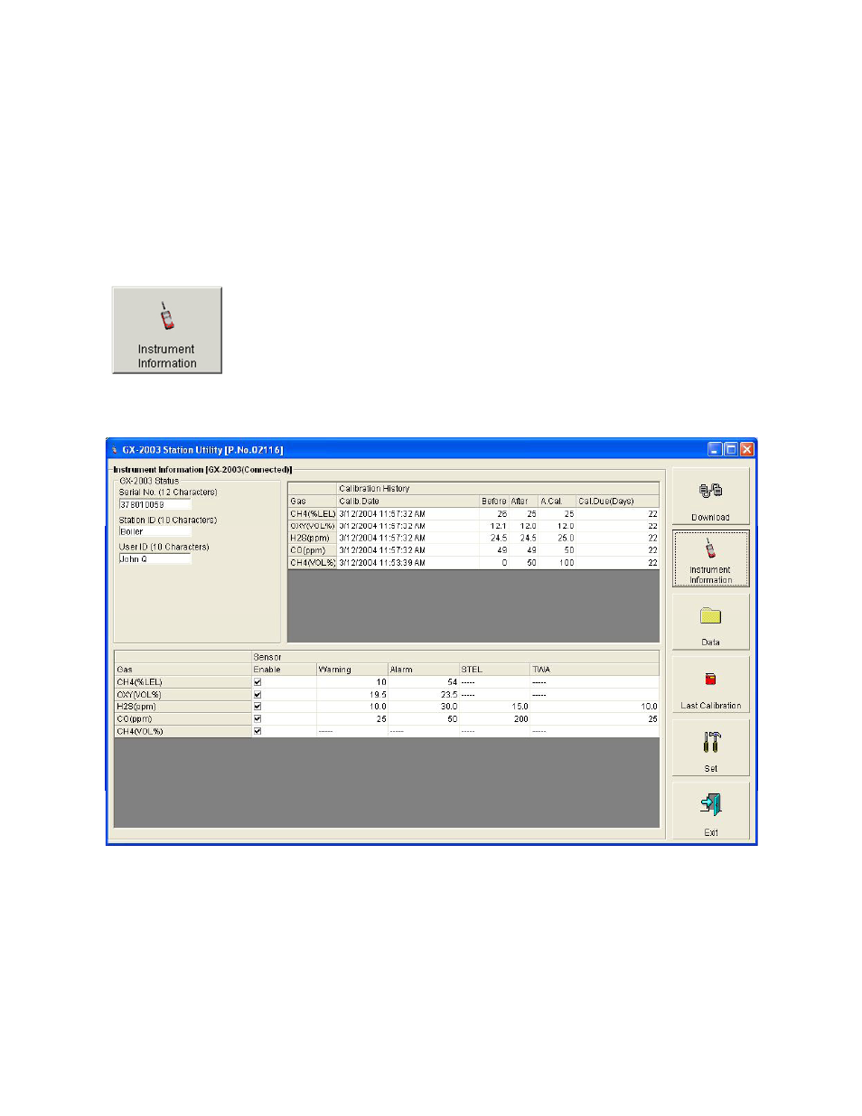Select OXY(VOL%) row label in Sensor table
The height and width of the screenshot is (1116, 862).
pyautogui.click(x=183, y=695)
